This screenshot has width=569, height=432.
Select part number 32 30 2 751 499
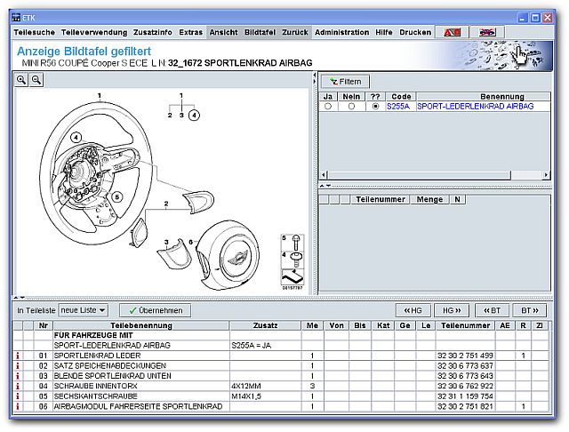[465, 356]
